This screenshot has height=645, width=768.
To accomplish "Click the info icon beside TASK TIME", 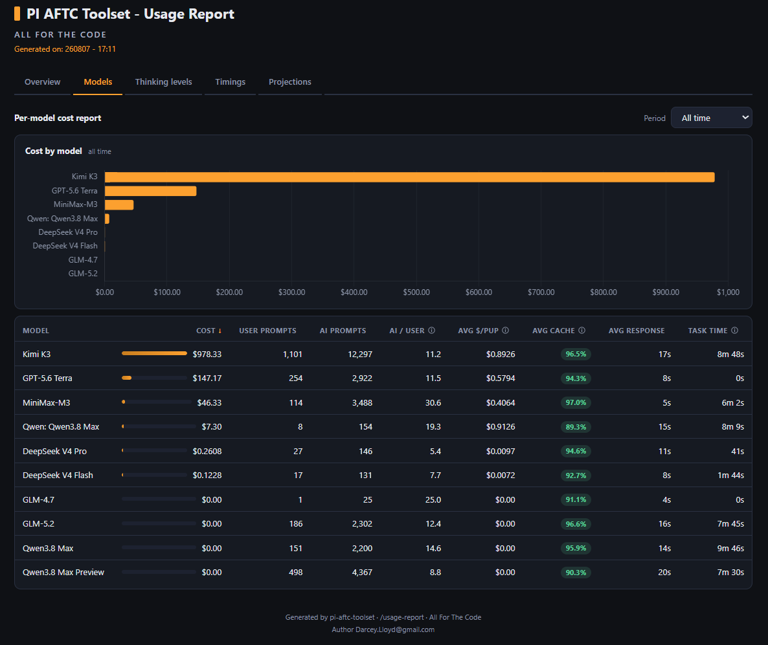I will pyautogui.click(x=735, y=331).
